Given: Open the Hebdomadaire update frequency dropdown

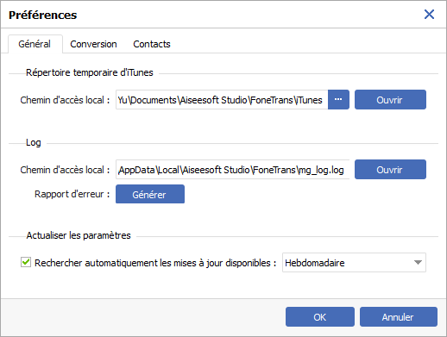Looking at the screenshot, I should (x=354, y=262).
